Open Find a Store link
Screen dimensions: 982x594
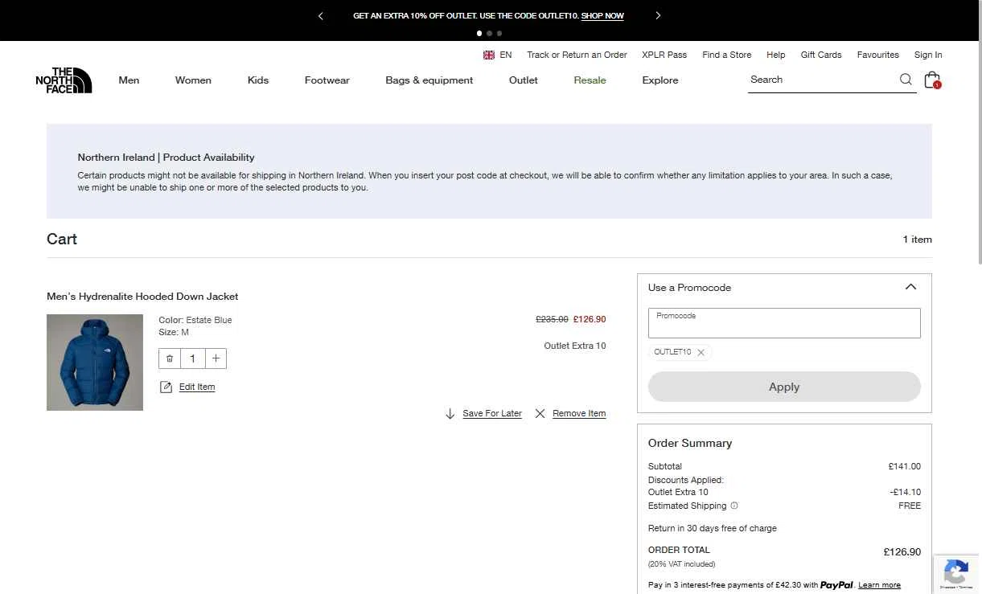[727, 55]
